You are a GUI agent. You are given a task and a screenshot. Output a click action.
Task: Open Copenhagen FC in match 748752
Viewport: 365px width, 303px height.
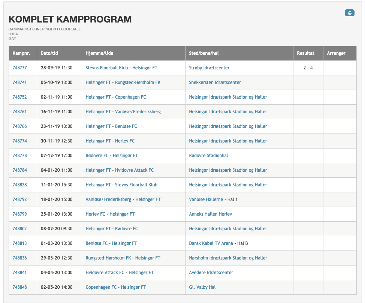[130, 97]
